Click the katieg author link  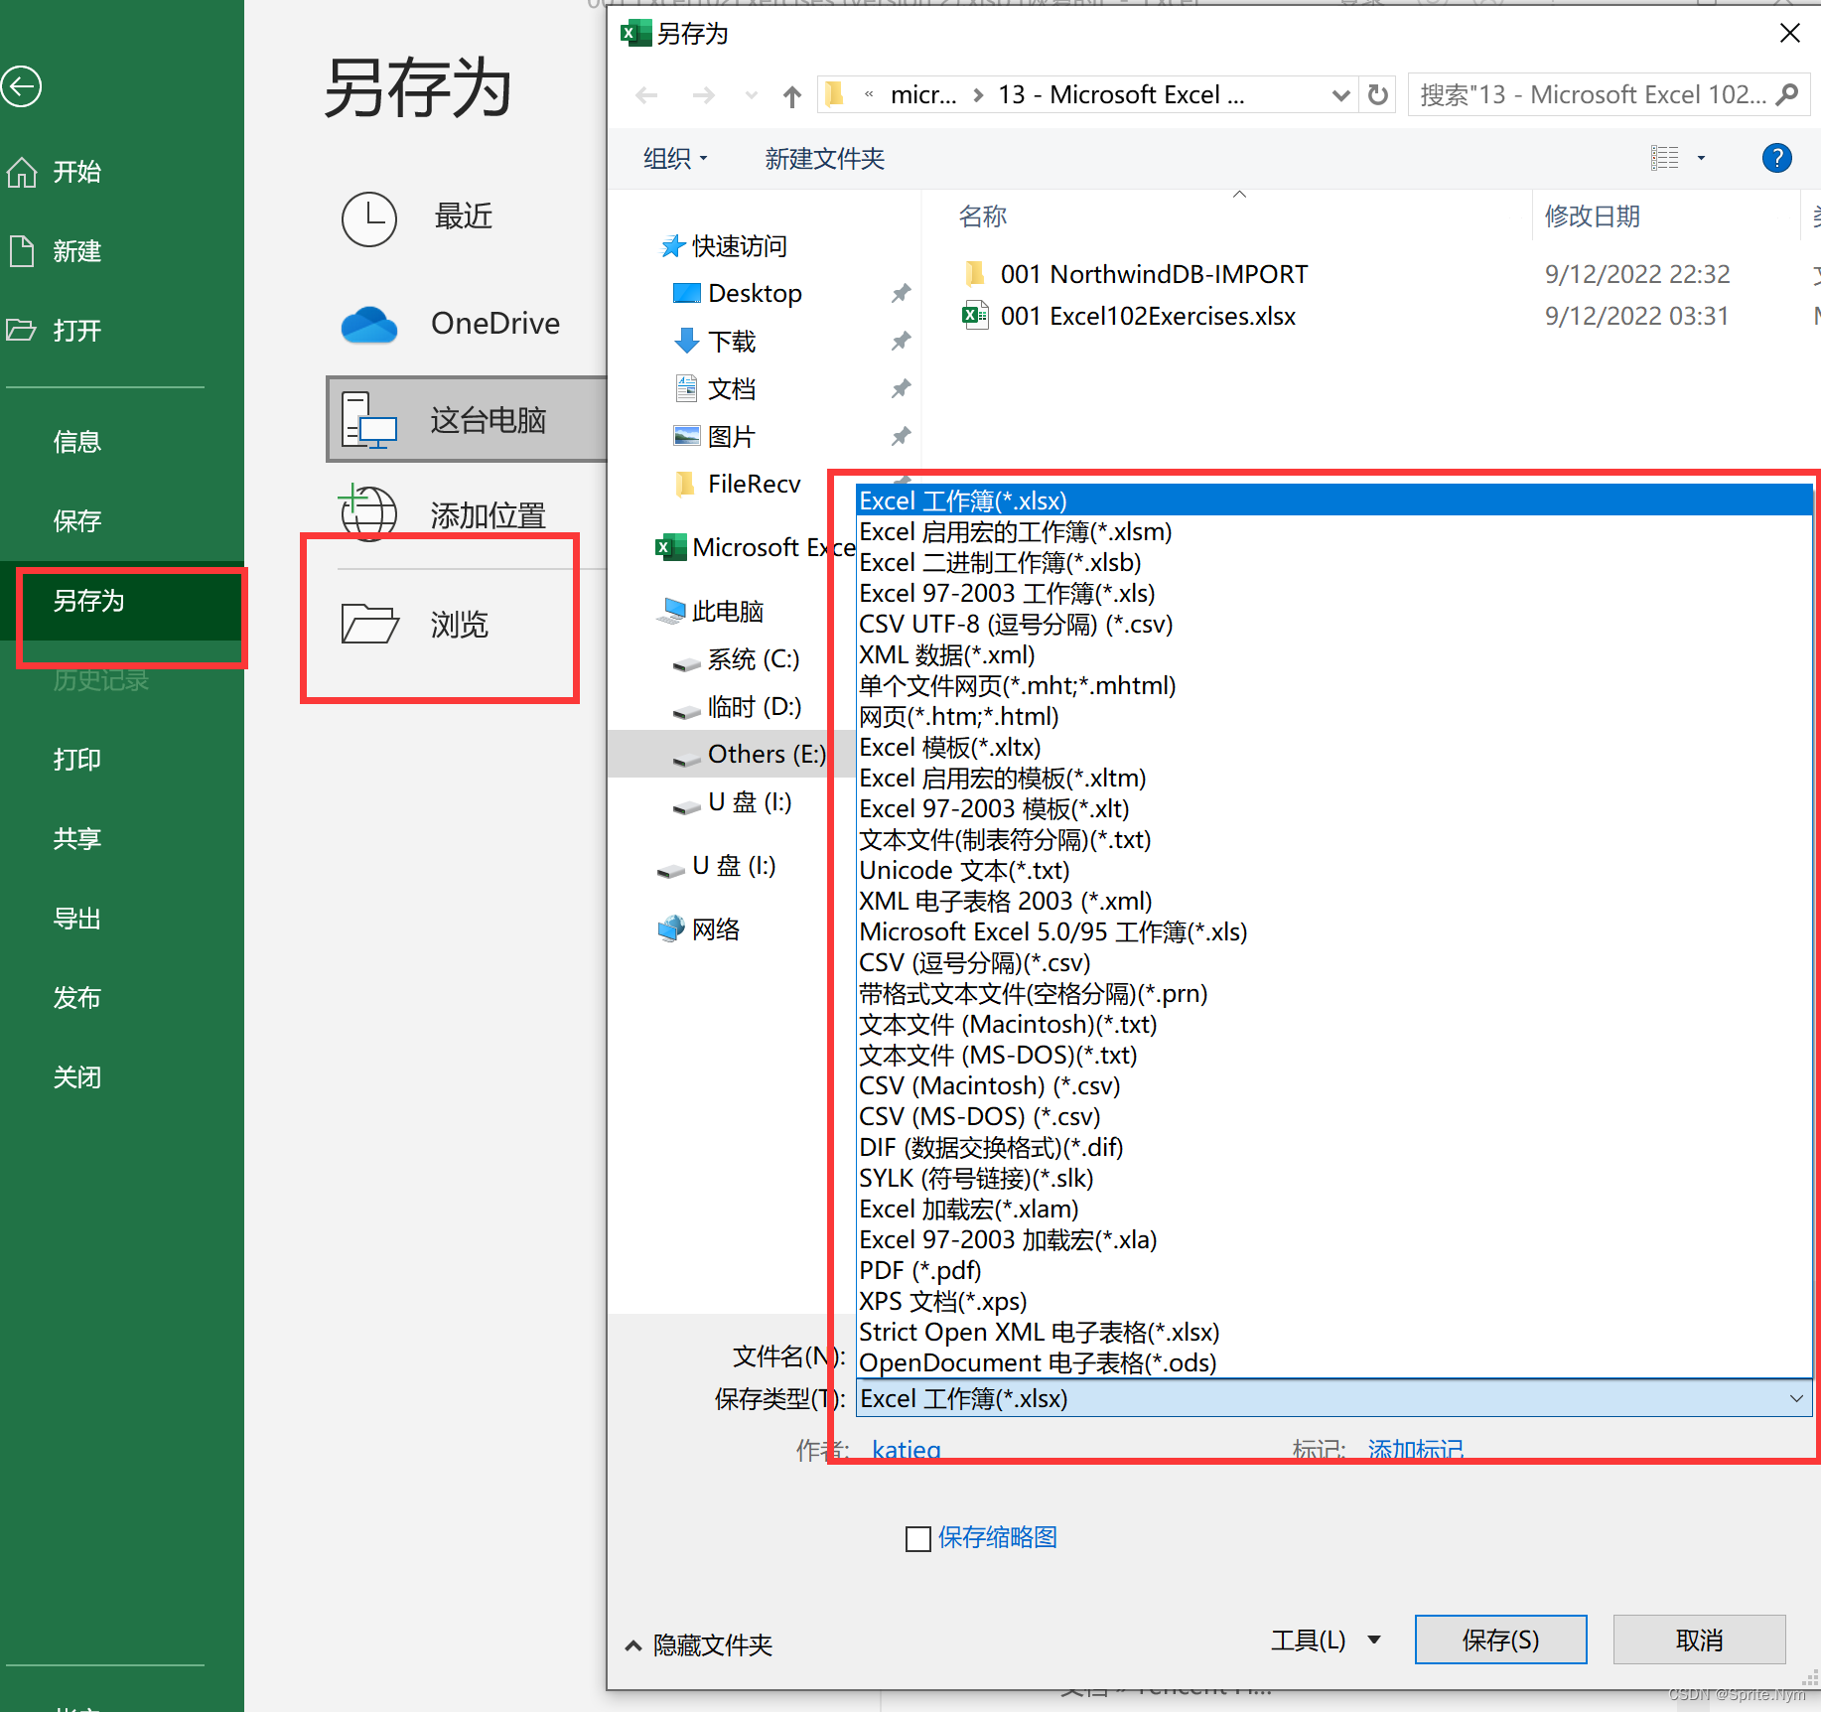pos(906,1450)
